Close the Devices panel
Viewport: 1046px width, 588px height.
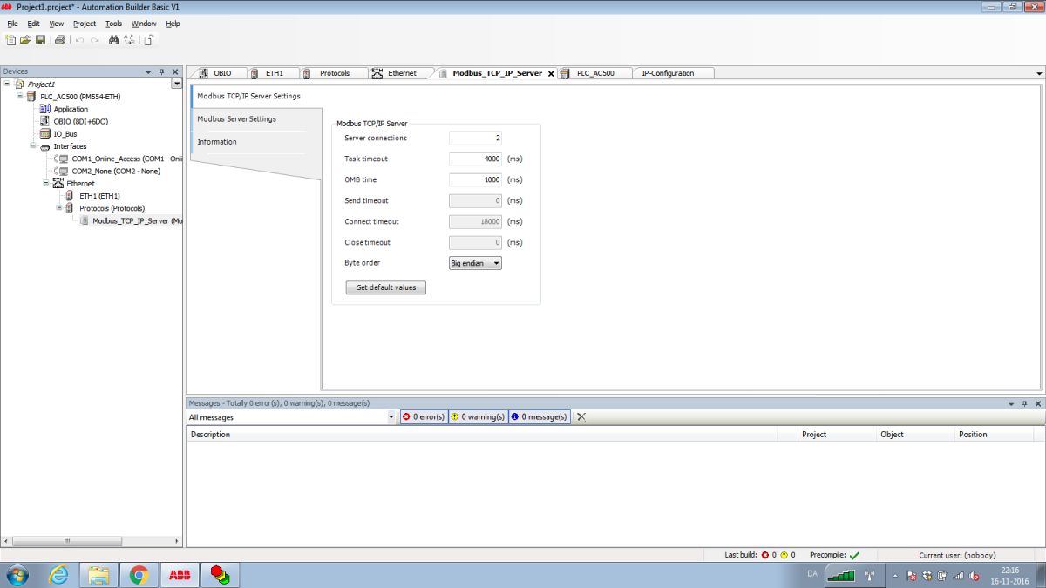coord(174,71)
